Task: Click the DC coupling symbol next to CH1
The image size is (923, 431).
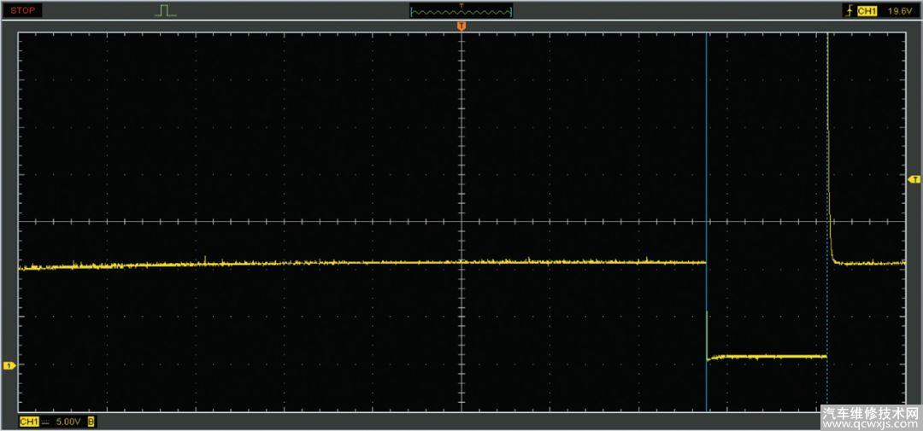Action: [45, 422]
